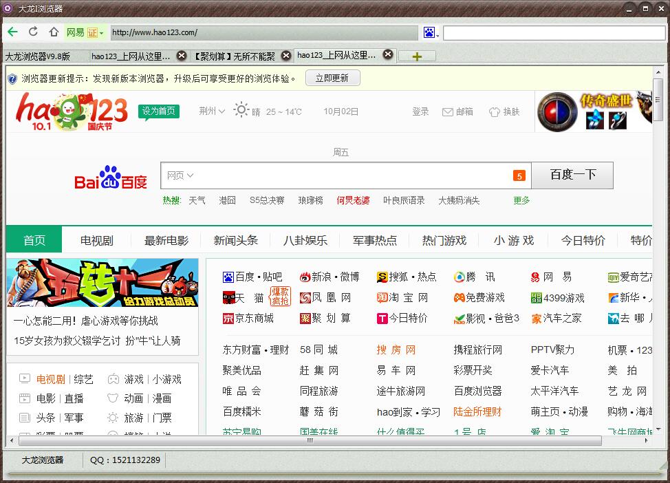Click the sunny weather icon

[241, 110]
